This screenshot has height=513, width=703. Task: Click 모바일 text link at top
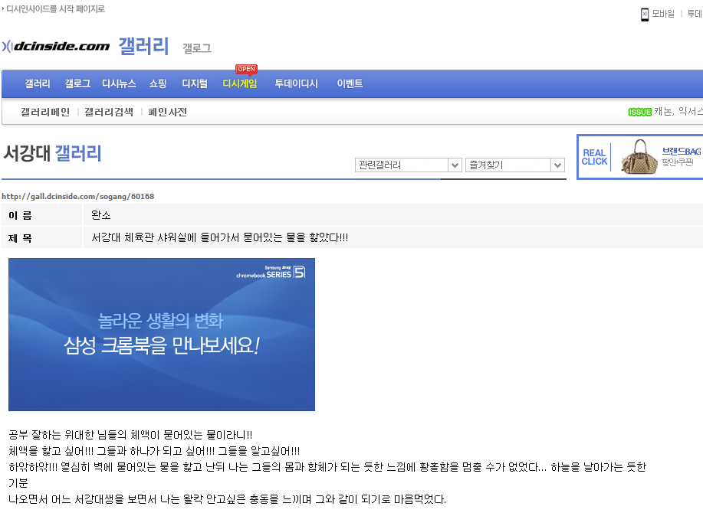pyautogui.click(x=663, y=14)
